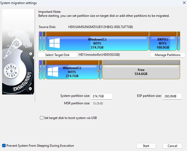187x151 pixels.
Task: Click Windows logo icon in target disk
Action: [x=53, y=72]
